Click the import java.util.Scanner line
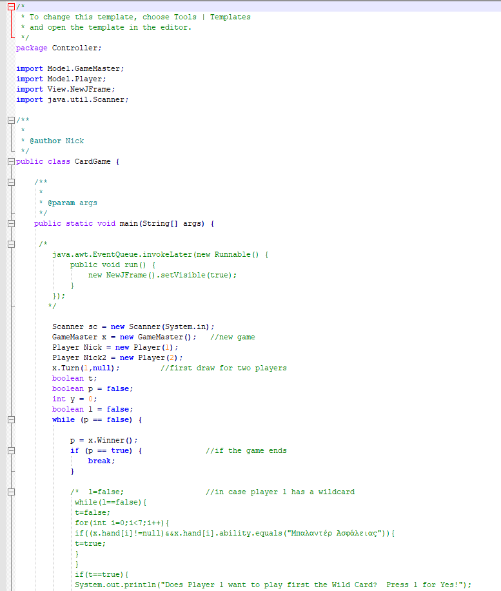501x591 pixels. point(72,99)
